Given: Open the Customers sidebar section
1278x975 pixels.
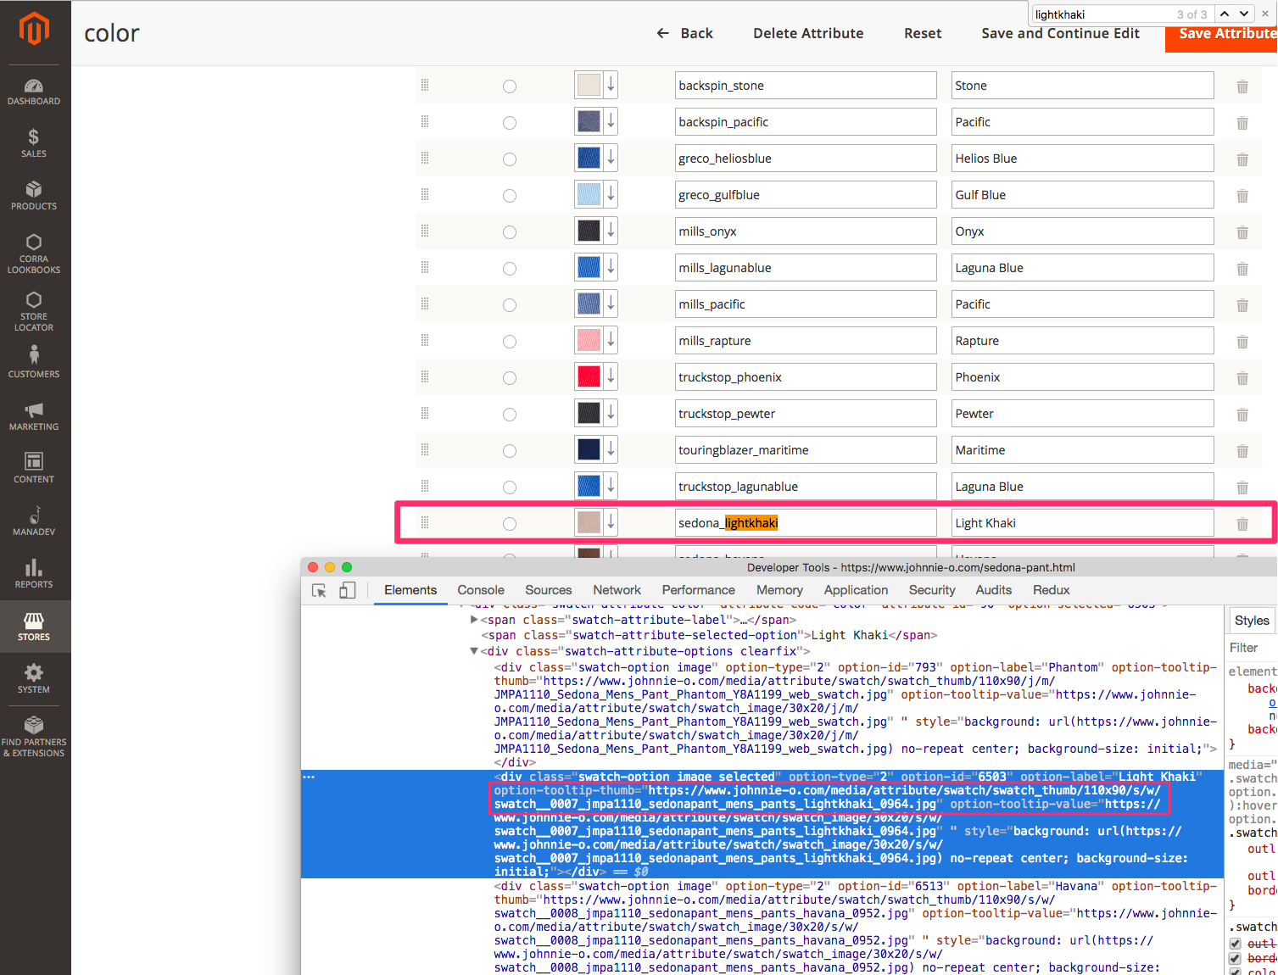Looking at the screenshot, I should point(34,362).
